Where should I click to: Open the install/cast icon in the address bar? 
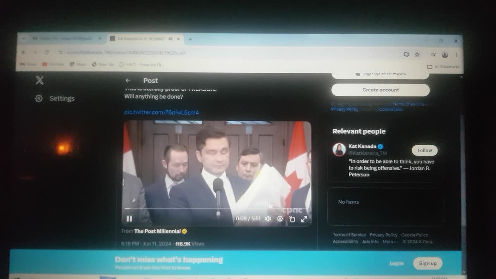406,55
